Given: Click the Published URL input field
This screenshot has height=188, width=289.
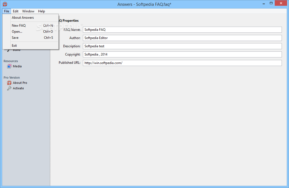Looking at the screenshot, I should 182,63.
